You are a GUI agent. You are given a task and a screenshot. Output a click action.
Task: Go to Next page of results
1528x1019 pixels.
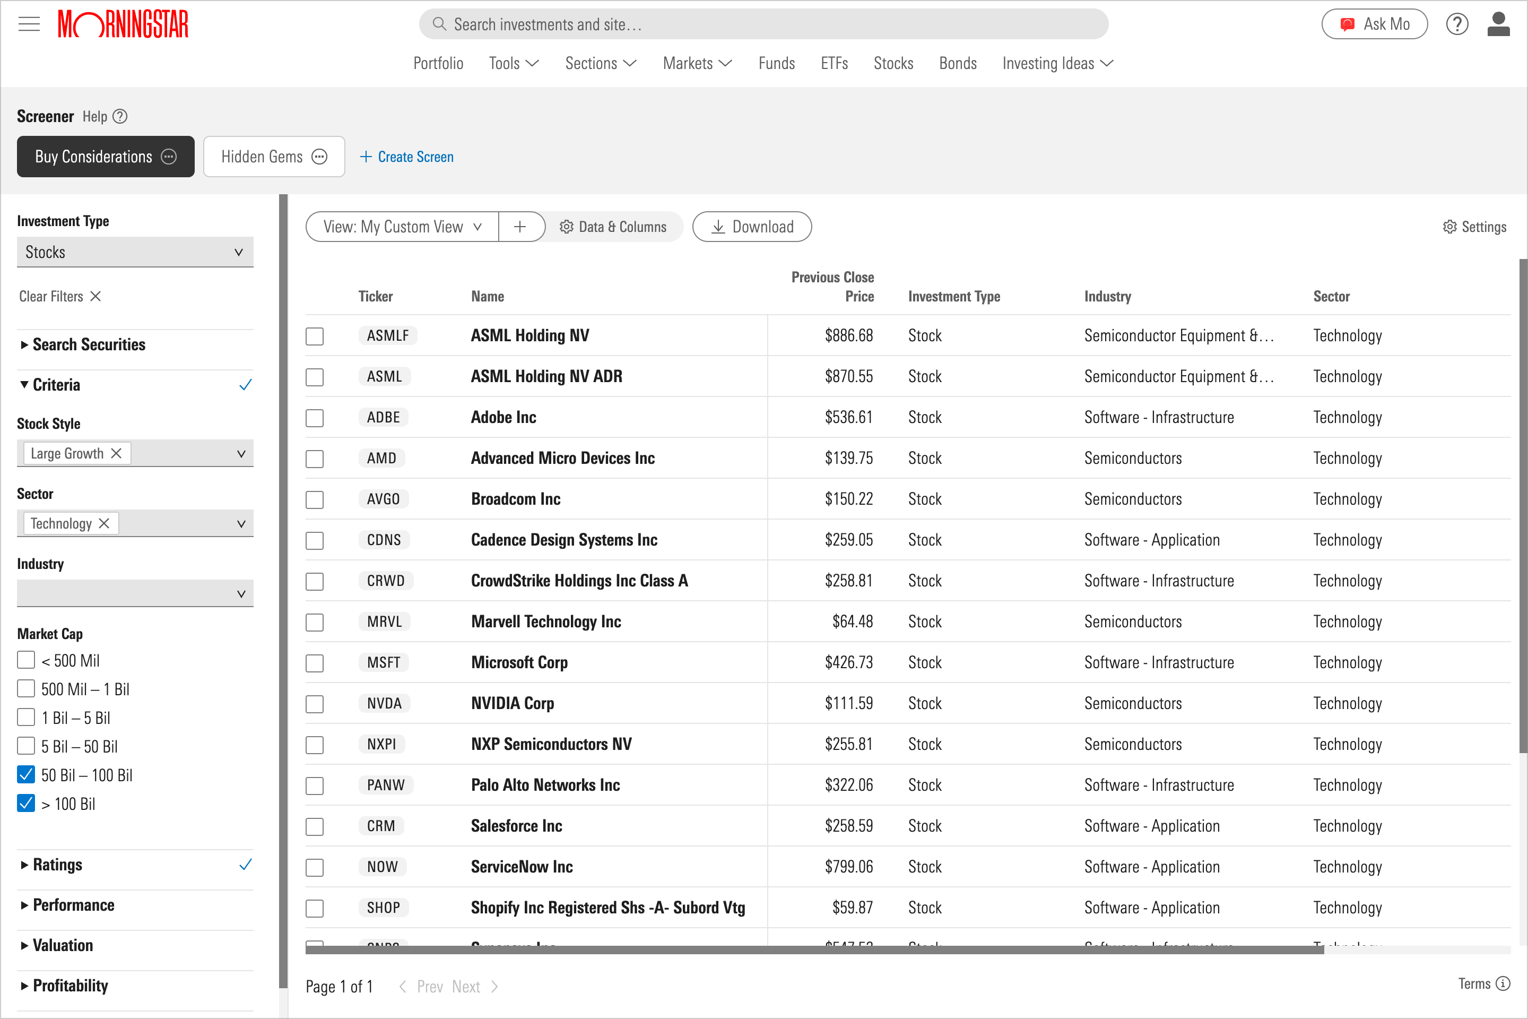[475, 986]
